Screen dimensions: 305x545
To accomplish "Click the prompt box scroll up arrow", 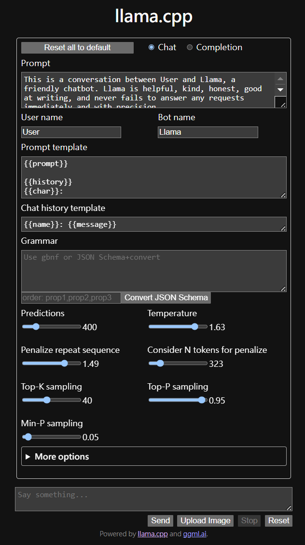I will click(280, 78).
